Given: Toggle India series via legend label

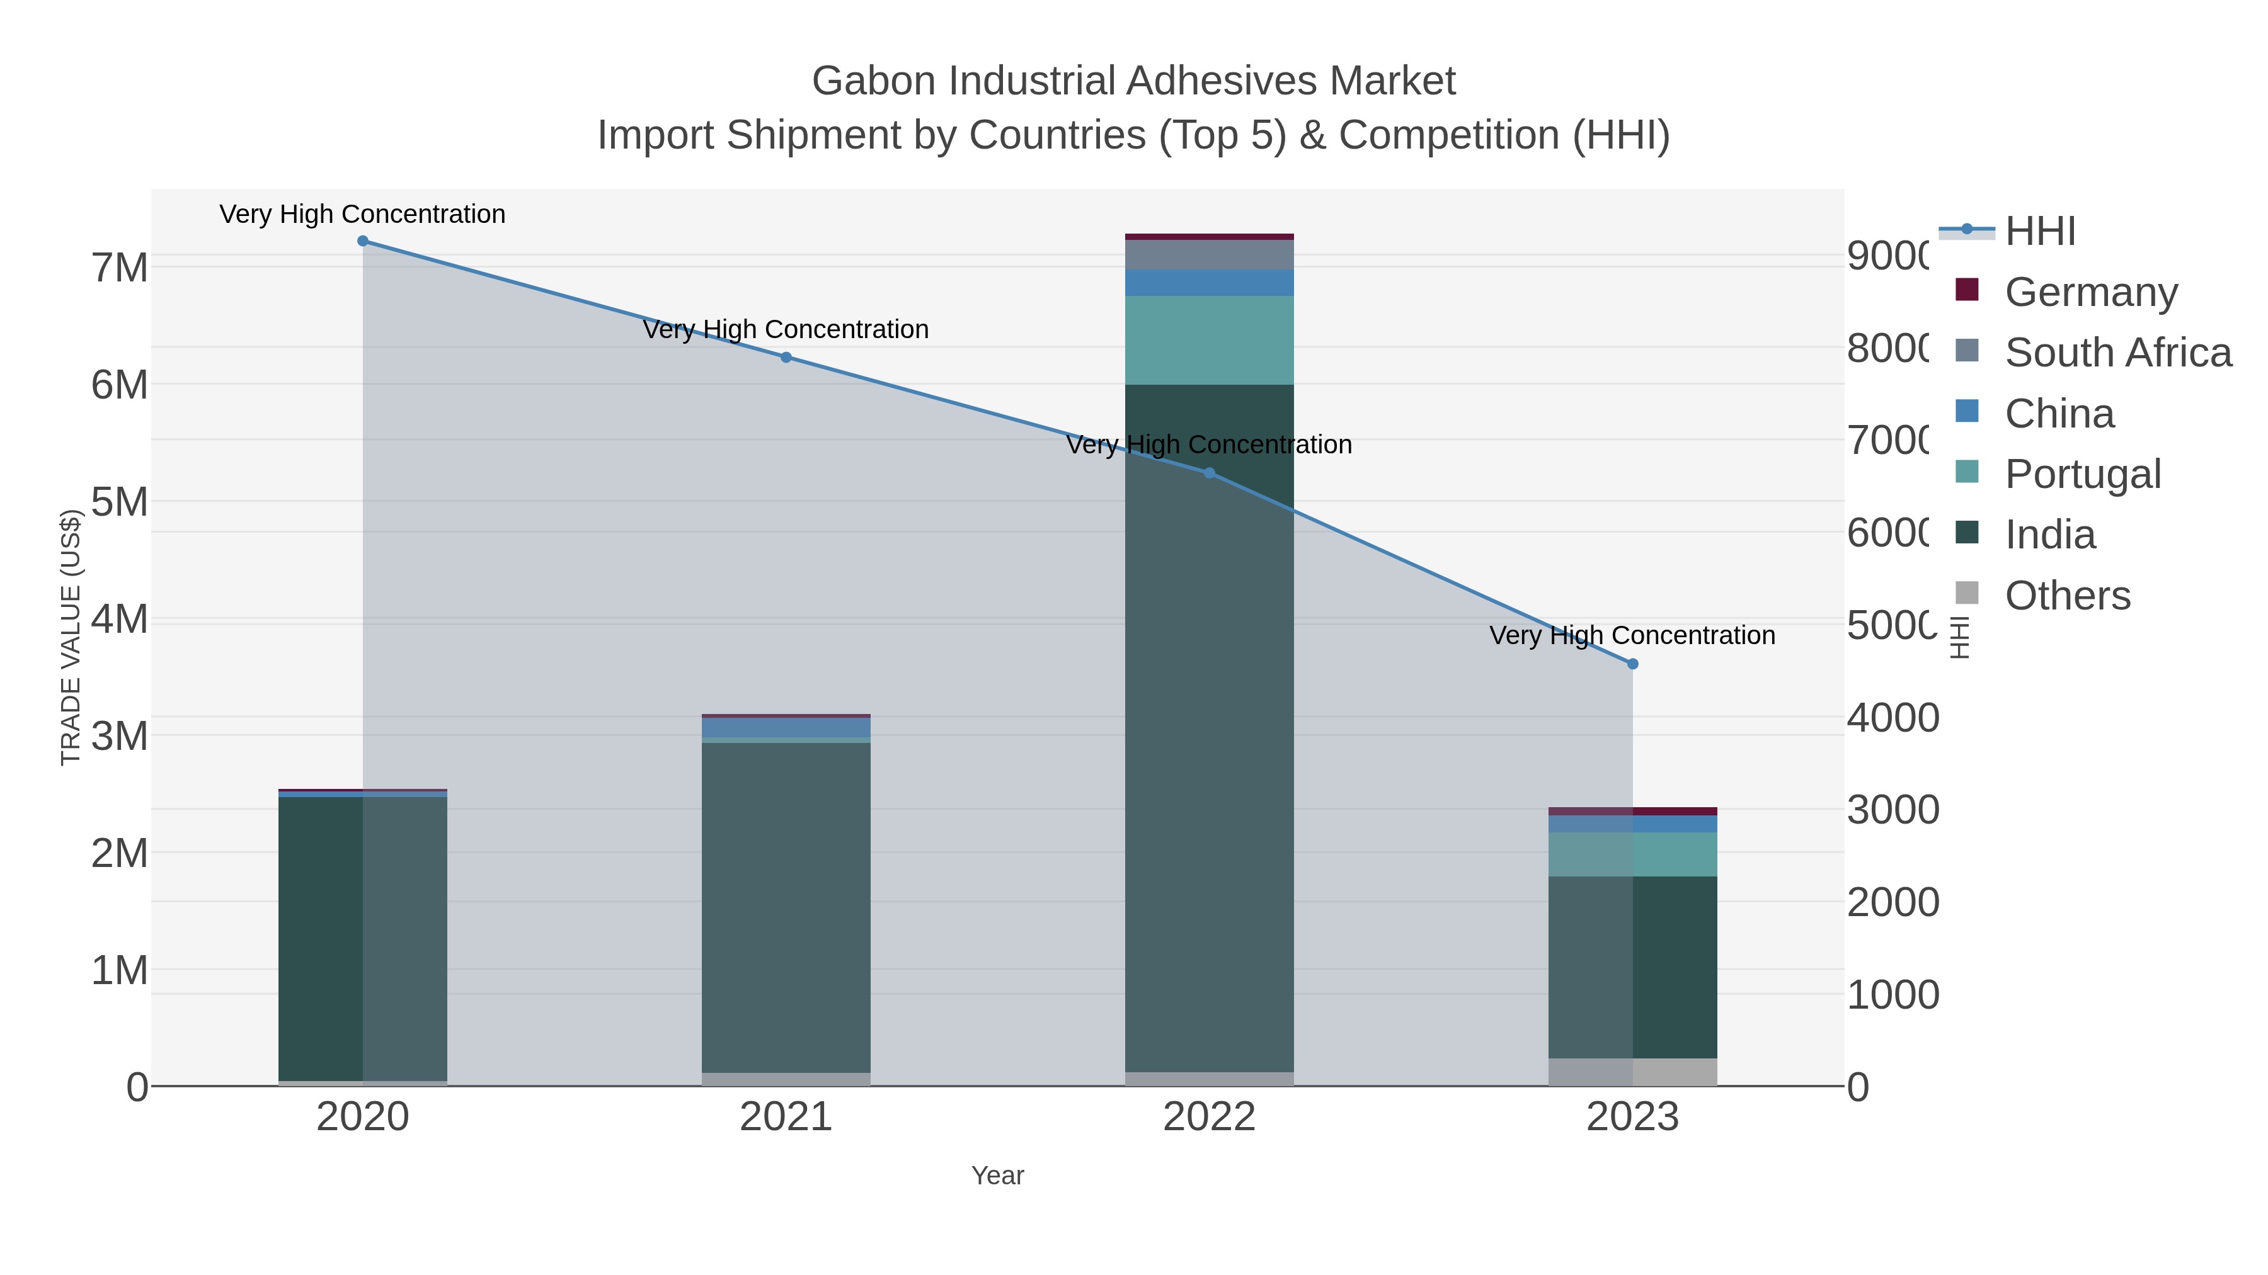Looking at the screenshot, I should (2051, 534).
